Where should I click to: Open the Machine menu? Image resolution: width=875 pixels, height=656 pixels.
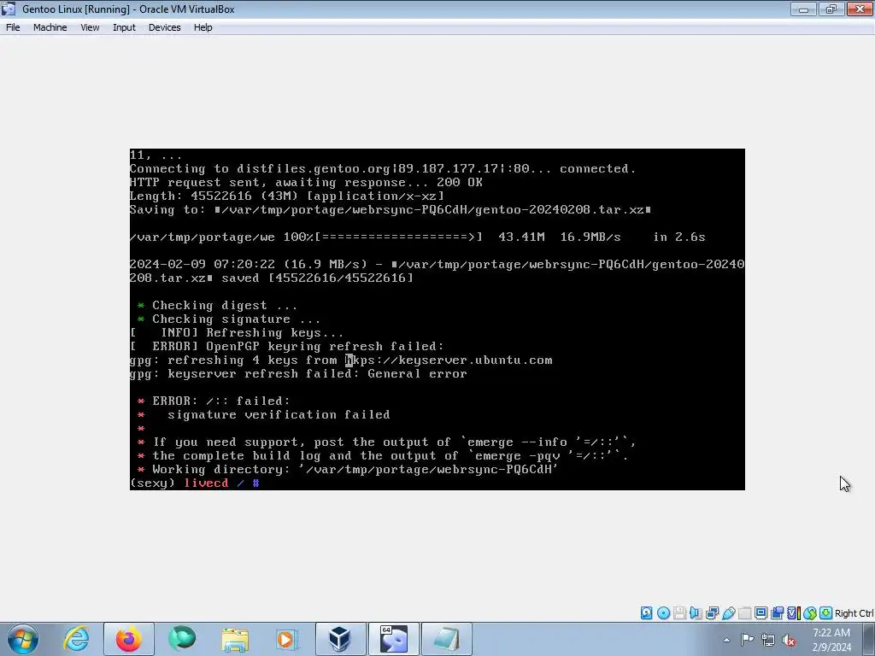[50, 27]
